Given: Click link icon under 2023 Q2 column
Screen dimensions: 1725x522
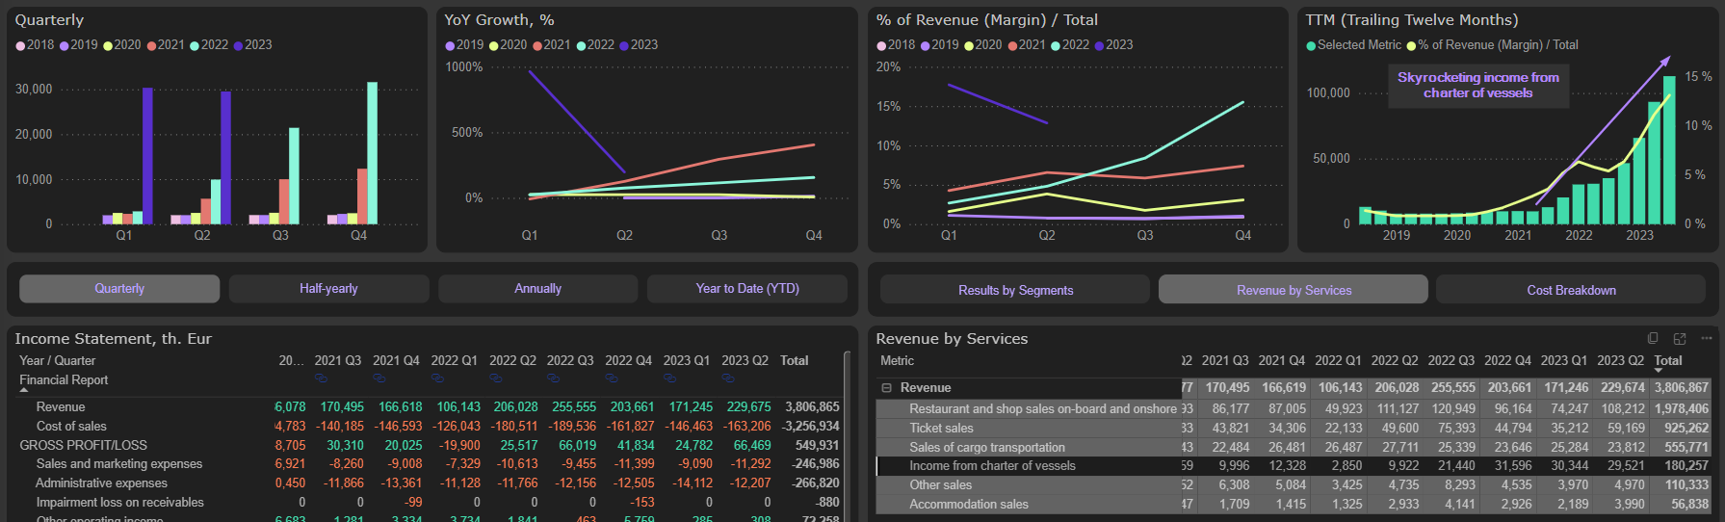Looking at the screenshot, I should [x=728, y=378].
